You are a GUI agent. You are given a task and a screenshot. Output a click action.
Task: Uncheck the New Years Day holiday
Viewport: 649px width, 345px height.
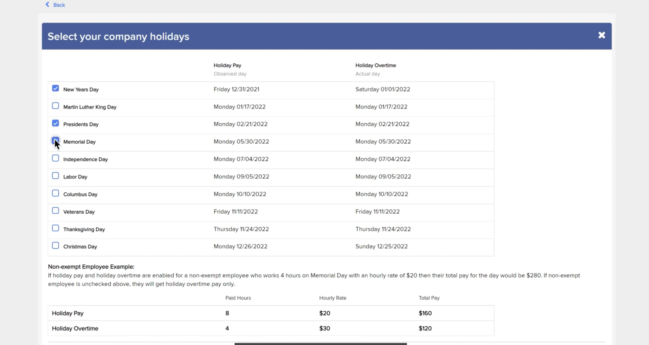coord(55,88)
